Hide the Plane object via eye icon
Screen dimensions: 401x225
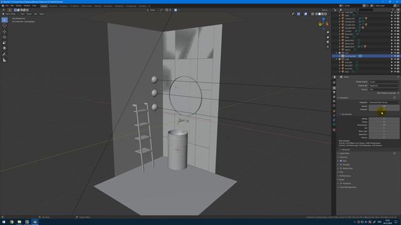coord(395,37)
